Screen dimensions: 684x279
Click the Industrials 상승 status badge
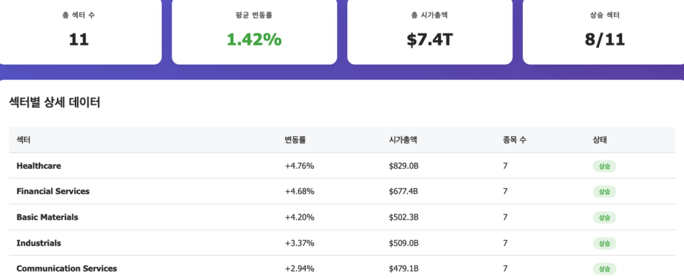click(x=604, y=243)
